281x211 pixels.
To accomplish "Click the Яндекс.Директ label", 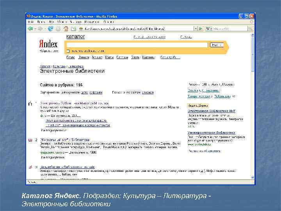I will [x=198, y=105].
